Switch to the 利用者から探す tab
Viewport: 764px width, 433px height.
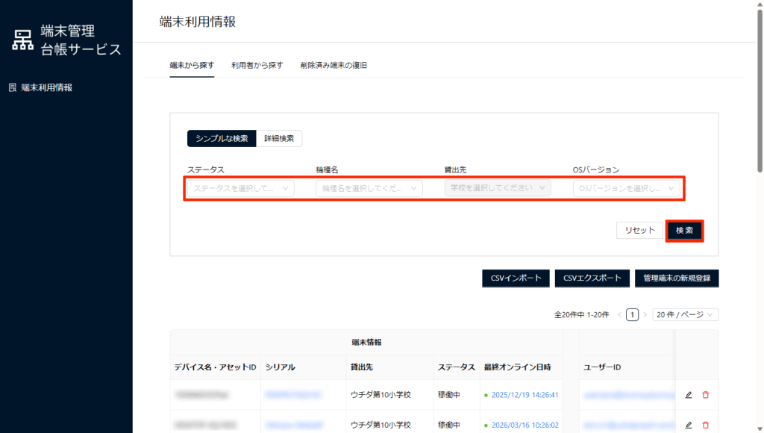(x=257, y=65)
